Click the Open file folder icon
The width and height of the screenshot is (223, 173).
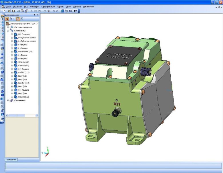(x=9, y=11)
